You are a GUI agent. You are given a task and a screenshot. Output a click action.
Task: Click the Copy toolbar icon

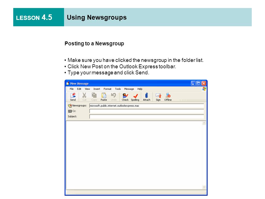point(94,97)
